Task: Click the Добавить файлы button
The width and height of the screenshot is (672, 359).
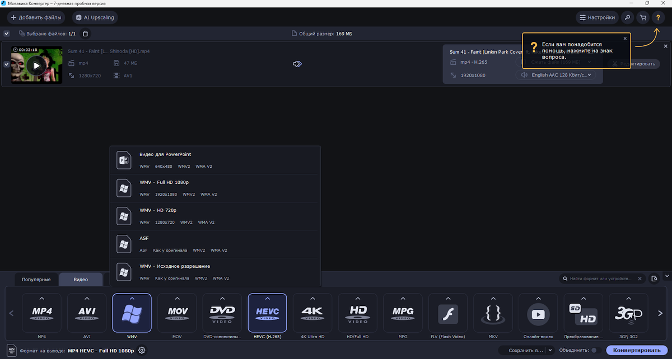Action: 36,17
